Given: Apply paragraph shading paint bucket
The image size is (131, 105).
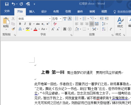Looking at the screenshot, I should click(x=77, y=29).
